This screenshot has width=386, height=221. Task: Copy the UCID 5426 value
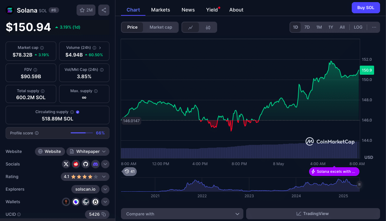103,214
